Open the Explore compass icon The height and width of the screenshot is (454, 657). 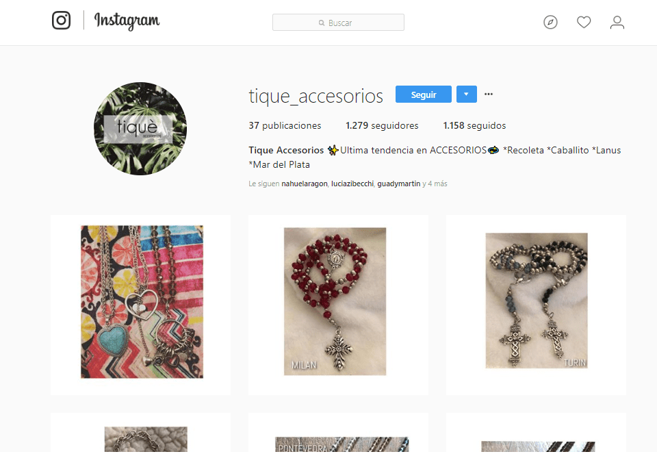[550, 22]
